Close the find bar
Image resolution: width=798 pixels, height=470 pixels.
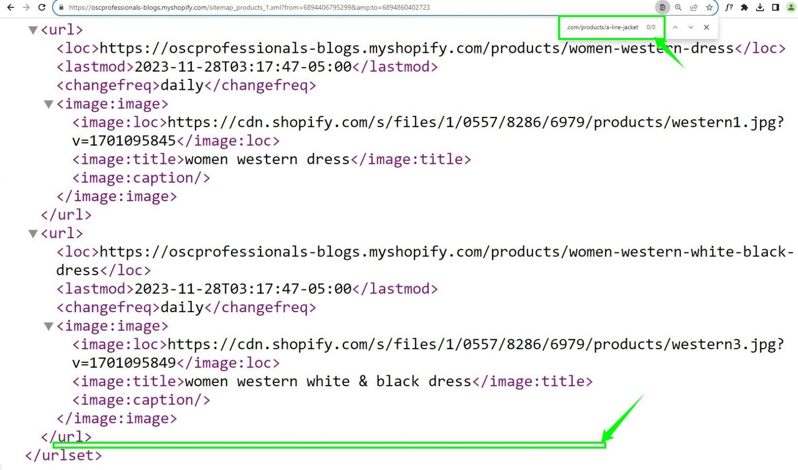pos(706,28)
